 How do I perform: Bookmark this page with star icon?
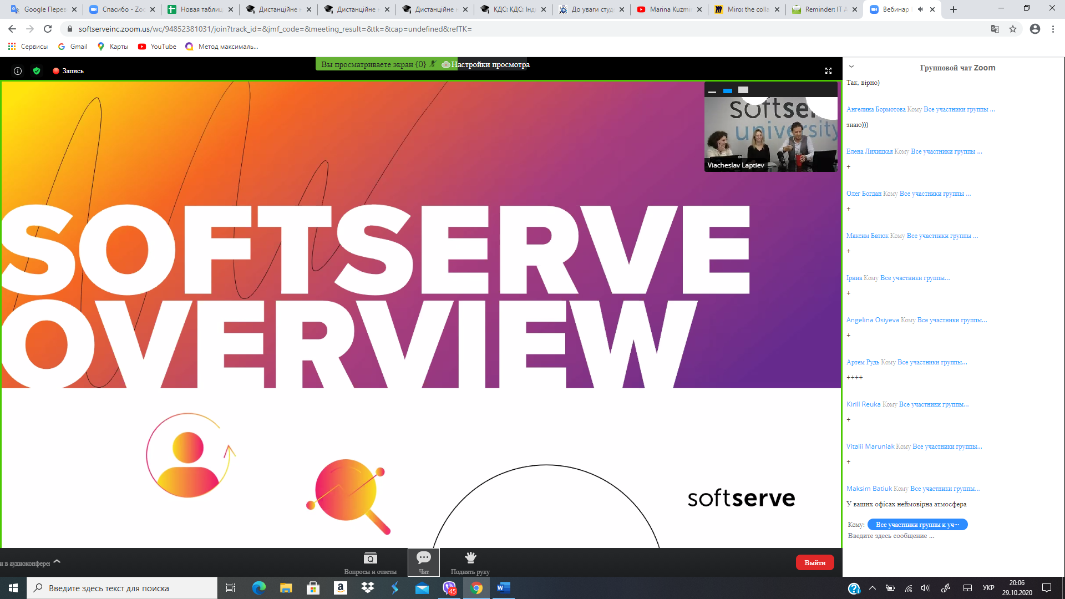click(1013, 29)
